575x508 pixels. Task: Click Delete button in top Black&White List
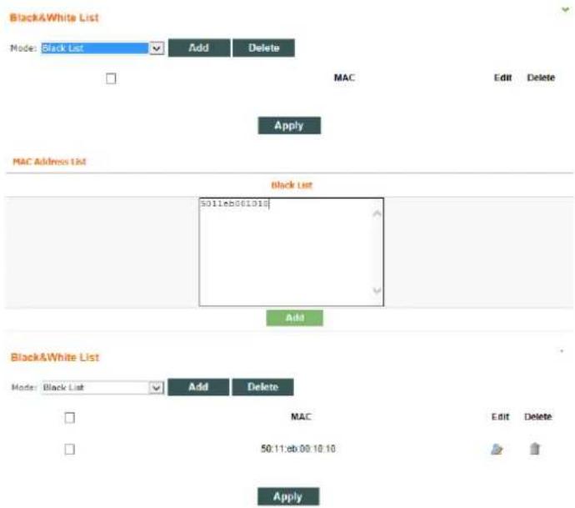coord(263,48)
